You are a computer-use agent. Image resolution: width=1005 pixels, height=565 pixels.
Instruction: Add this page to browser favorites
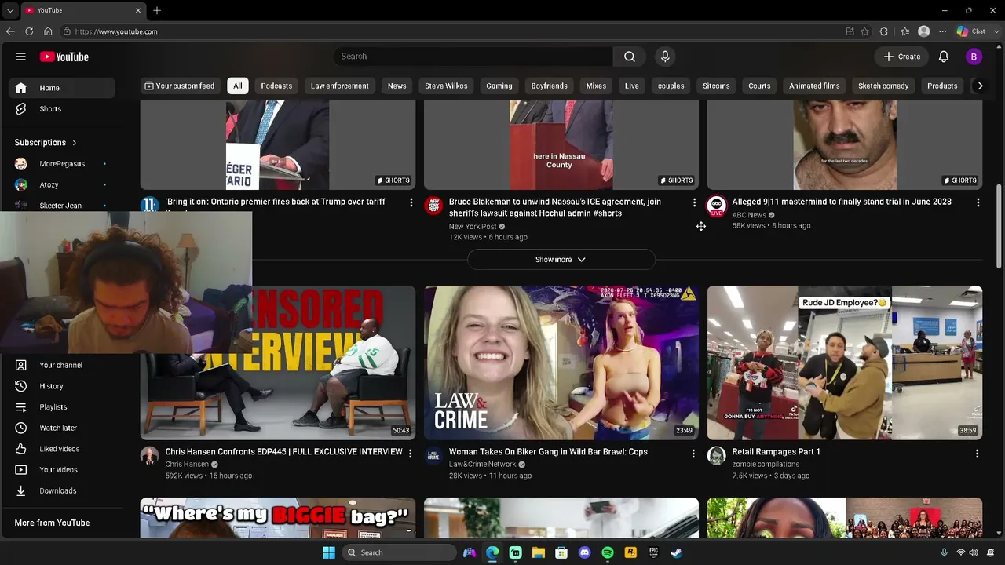tap(864, 31)
